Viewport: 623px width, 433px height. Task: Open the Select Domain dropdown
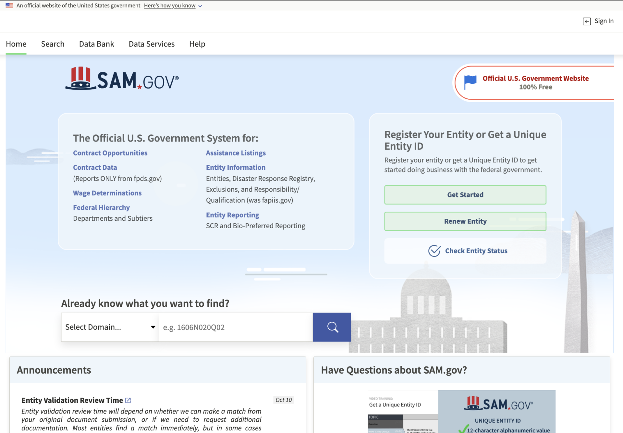pyautogui.click(x=110, y=327)
